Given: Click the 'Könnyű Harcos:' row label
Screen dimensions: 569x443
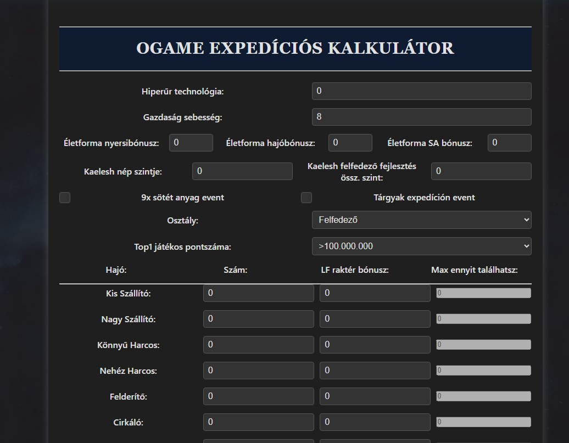Looking at the screenshot, I should coord(129,345).
